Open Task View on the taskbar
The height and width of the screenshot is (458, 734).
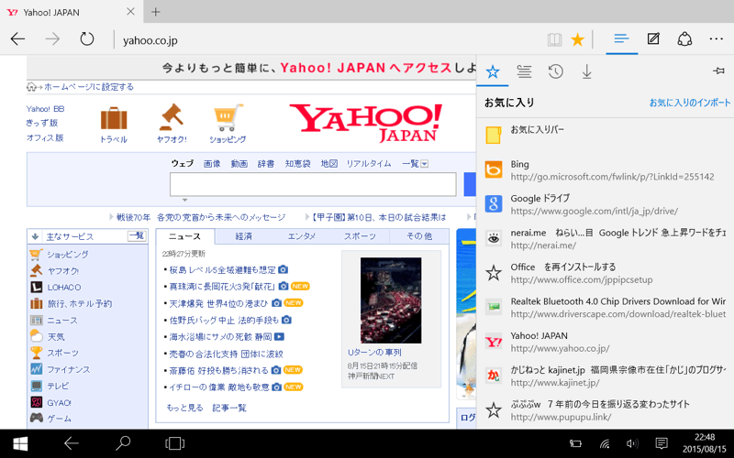pyautogui.click(x=174, y=443)
